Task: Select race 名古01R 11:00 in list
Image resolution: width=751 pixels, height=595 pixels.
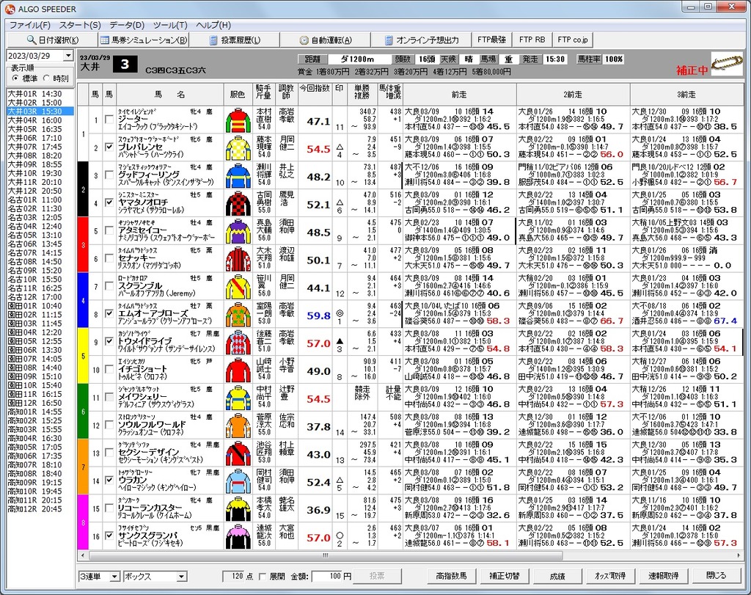Action: click(x=40, y=200)
